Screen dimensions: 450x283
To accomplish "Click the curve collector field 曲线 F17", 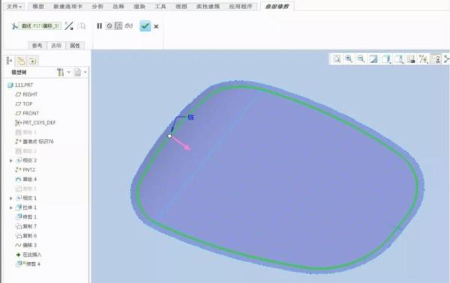I will pos(40,26).
